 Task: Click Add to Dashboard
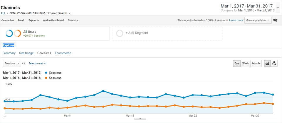53,20
